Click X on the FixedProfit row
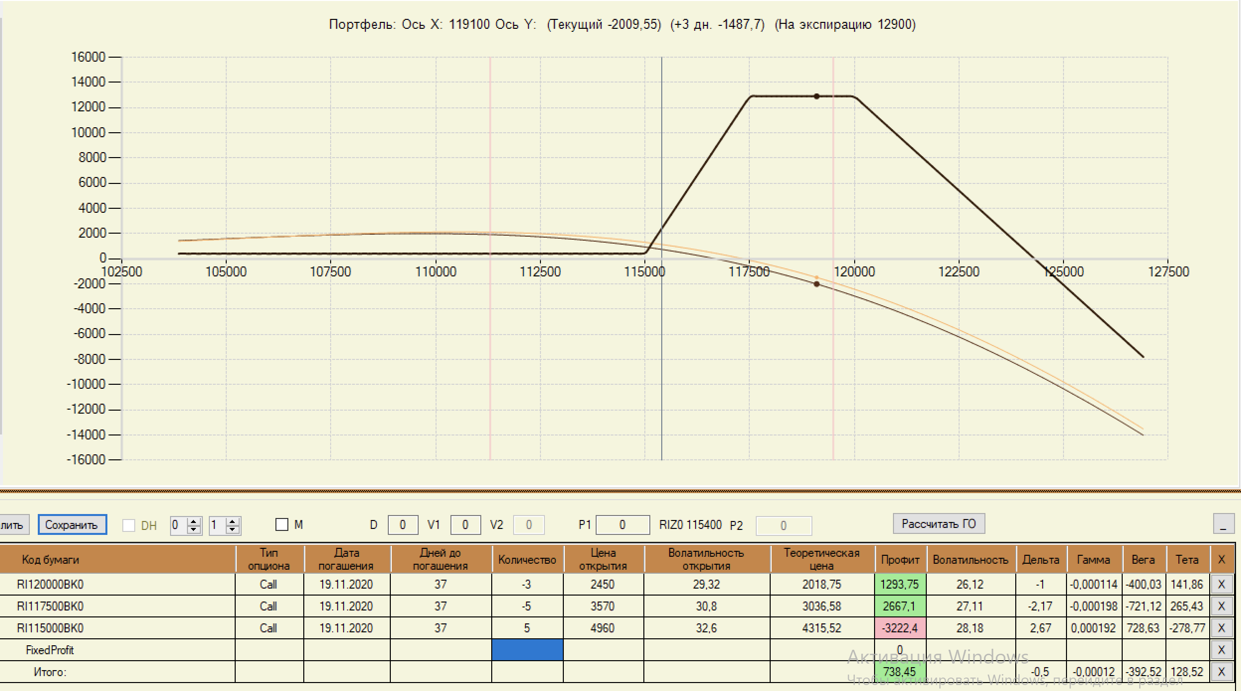The width and height of the screenshot is (1241, 691). click(1221, 650)
